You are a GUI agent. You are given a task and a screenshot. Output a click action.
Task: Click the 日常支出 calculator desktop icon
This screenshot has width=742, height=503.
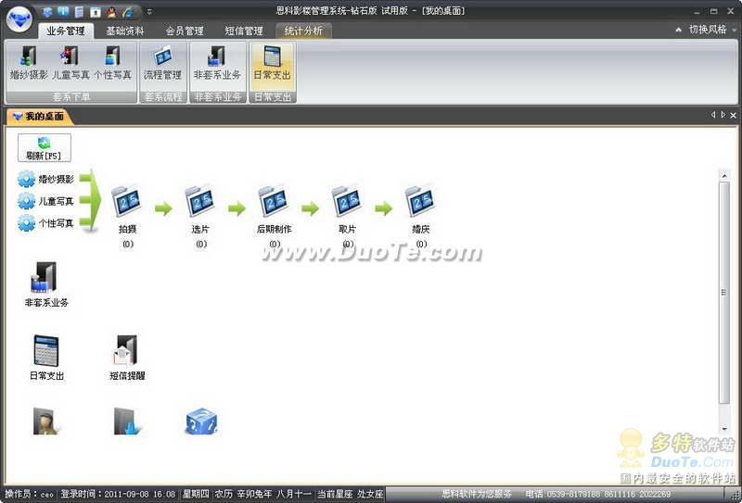point(45,352)
